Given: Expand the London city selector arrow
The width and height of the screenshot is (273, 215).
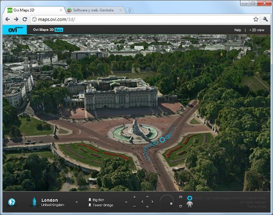Looking at the screenshot, I should point(77,202).
